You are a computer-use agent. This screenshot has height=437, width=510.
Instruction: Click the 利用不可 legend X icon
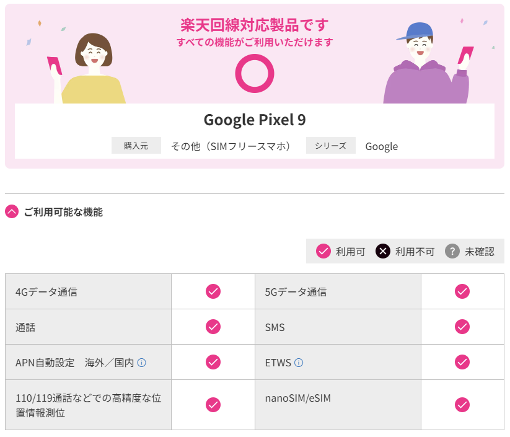(x=383, y=251)
